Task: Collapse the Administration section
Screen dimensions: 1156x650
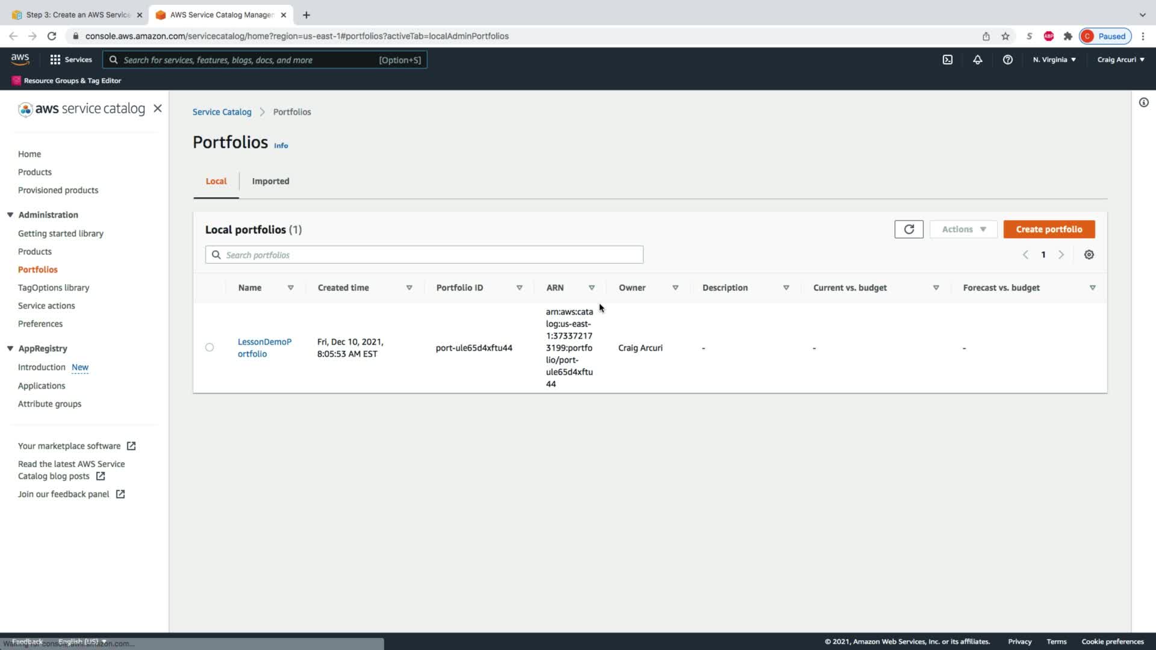Action: [10, 215]
